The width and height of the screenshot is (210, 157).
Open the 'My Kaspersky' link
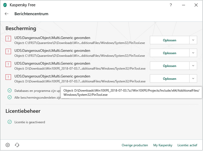163,145
